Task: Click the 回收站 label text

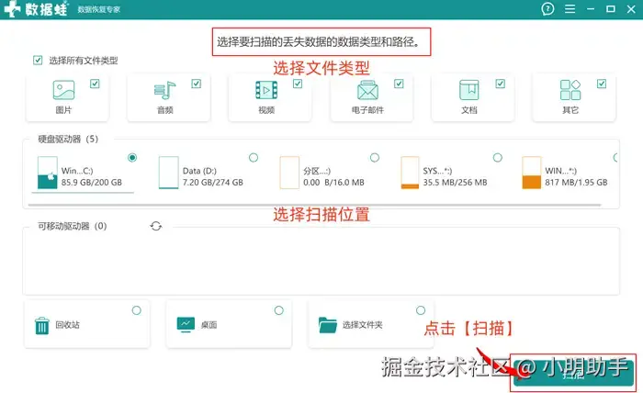Action: [x=68, y=325]
